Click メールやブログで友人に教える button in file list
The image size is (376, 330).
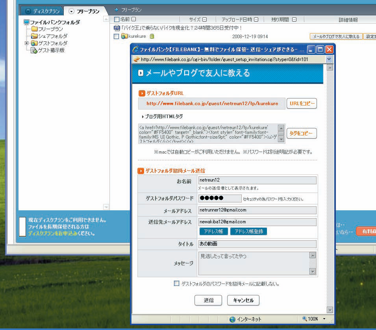point(336,37)
